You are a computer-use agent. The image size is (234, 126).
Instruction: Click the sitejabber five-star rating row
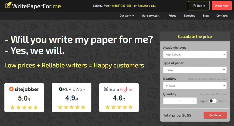pos(24,107)
